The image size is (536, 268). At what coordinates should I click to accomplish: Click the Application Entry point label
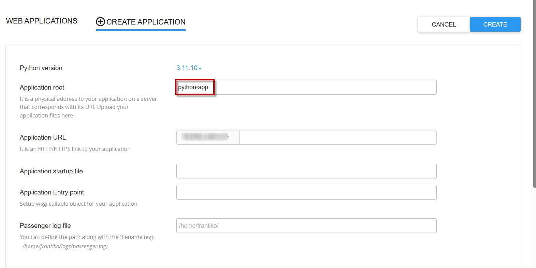click(x=52, y=192)
